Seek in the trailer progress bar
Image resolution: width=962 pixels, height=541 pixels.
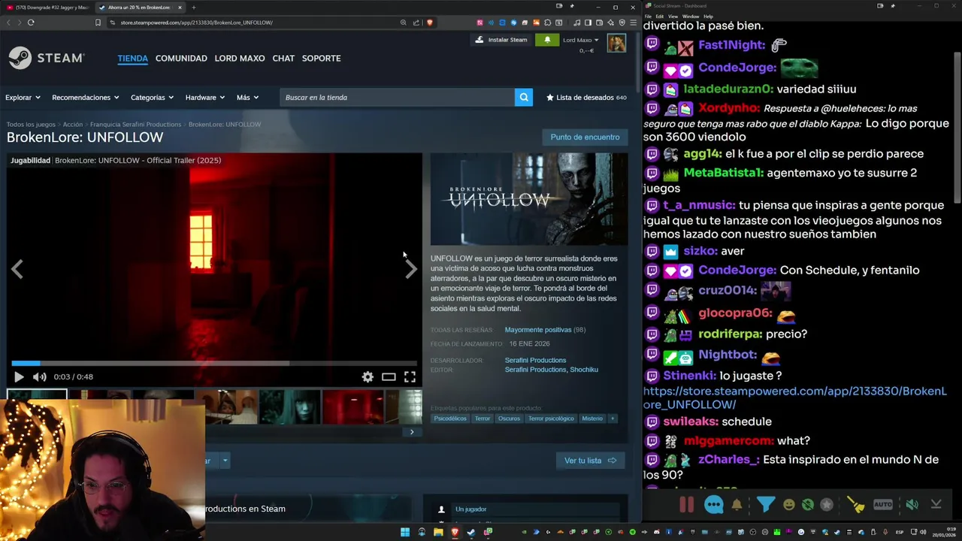point(214,363)
